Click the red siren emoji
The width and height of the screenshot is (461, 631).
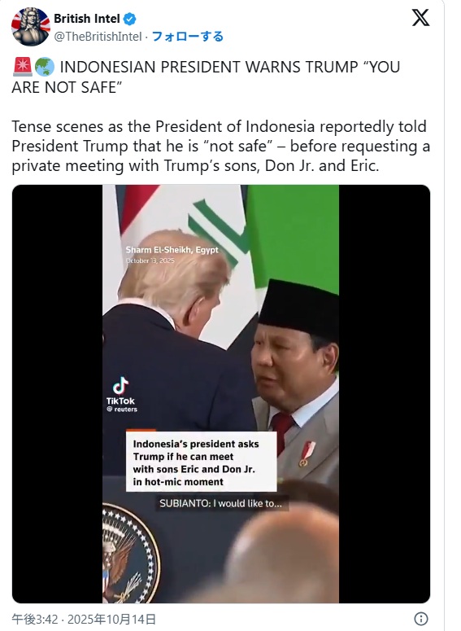(x=22, y=67)
